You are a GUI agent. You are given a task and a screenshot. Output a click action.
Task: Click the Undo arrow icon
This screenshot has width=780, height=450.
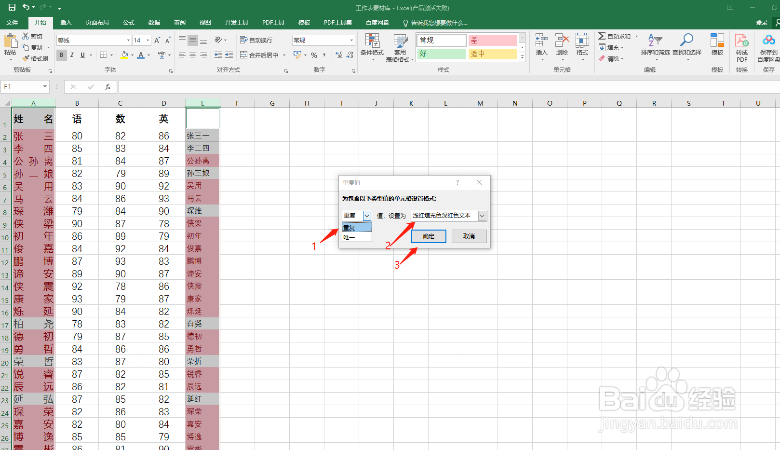[x=26, y=7]
